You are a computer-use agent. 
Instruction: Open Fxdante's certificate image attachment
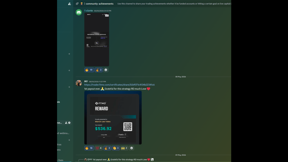point(97,40)
